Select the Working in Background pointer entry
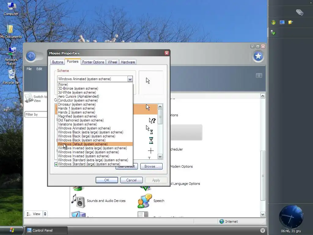Screen dimensions: 313x235 pos(149,129)
